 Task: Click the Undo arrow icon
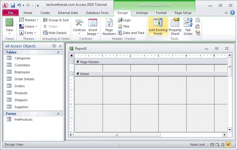[x=19, y=6]
